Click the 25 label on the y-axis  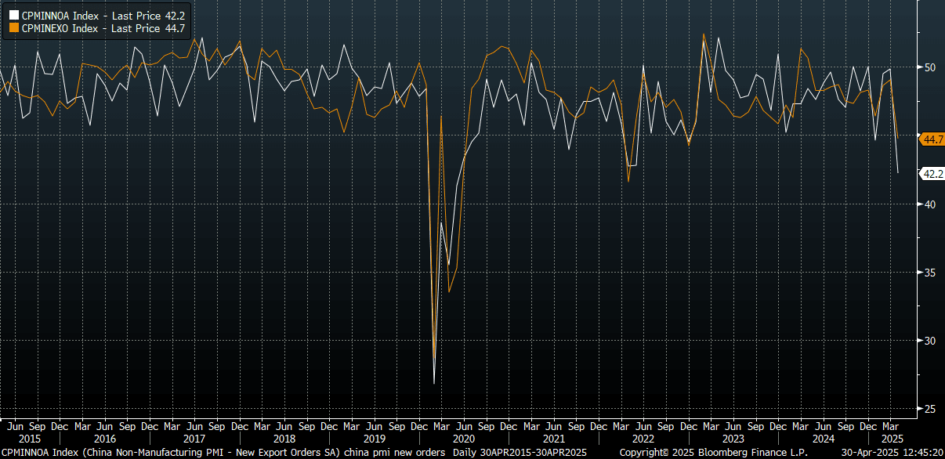[929, 408]
